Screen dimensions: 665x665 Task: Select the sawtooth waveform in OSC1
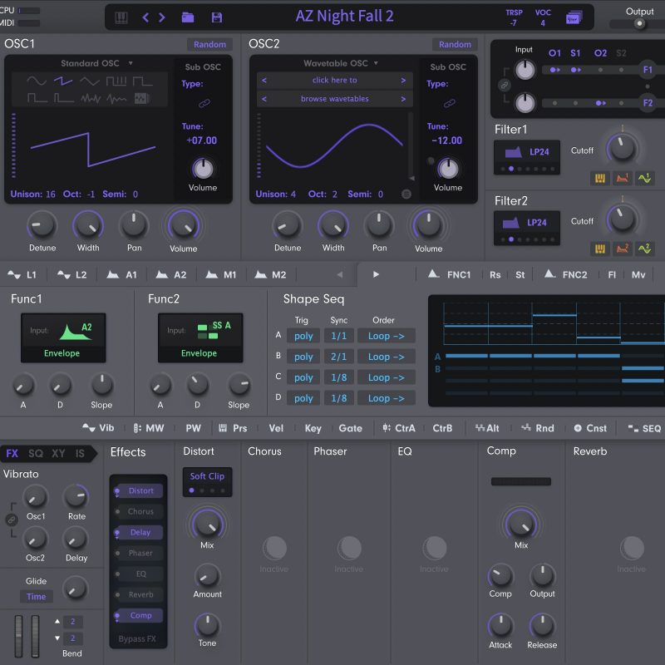point(63,81)
